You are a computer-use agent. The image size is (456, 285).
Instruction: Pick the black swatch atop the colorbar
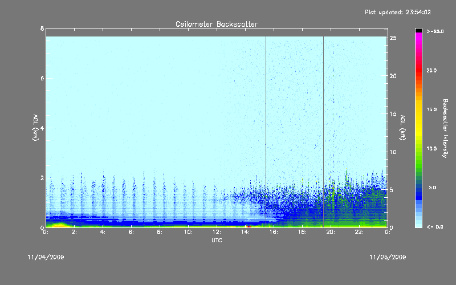pos(418,30)
